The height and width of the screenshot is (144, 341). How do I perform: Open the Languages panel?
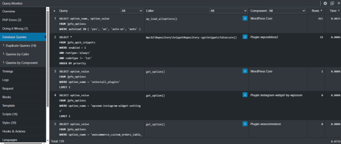tap(23, 140)
